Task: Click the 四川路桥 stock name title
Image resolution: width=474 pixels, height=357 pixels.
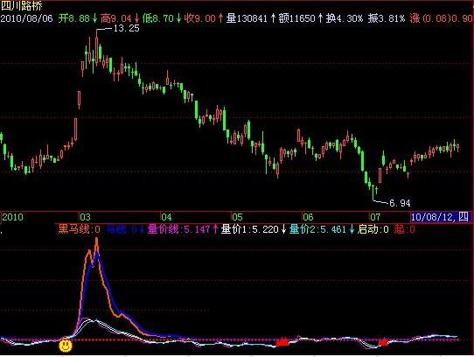Action: click(21, 6)
